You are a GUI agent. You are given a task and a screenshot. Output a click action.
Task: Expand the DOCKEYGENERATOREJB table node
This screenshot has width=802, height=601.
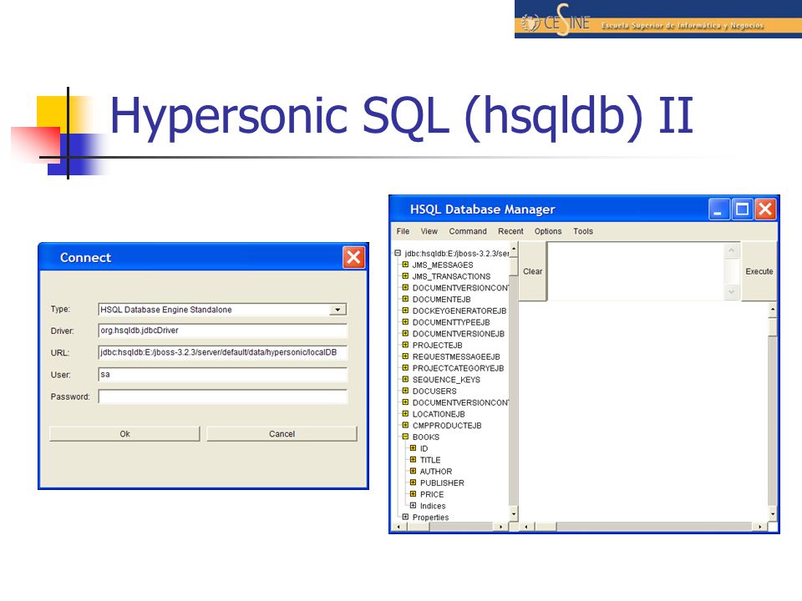pos(405,311)
